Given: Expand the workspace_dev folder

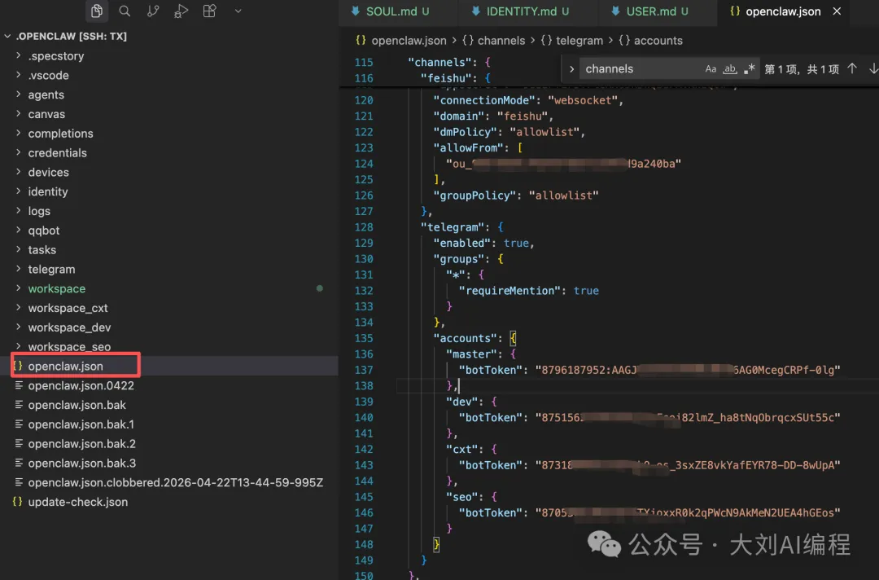Looking at the screenshot, I should (x=69, y=327).
